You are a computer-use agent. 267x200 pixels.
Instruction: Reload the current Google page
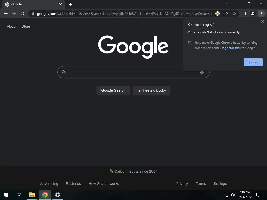(22, 14)
